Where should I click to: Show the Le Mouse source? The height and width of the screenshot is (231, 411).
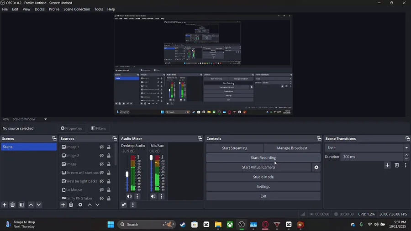coord(102,190)
